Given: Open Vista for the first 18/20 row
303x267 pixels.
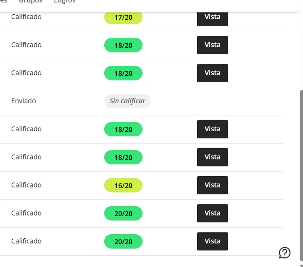Looking at the screenshot, I should tap(212, 45).
